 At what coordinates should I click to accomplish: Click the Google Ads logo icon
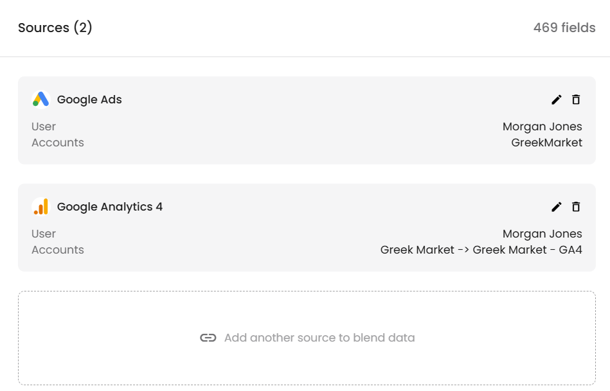point(41,100)
